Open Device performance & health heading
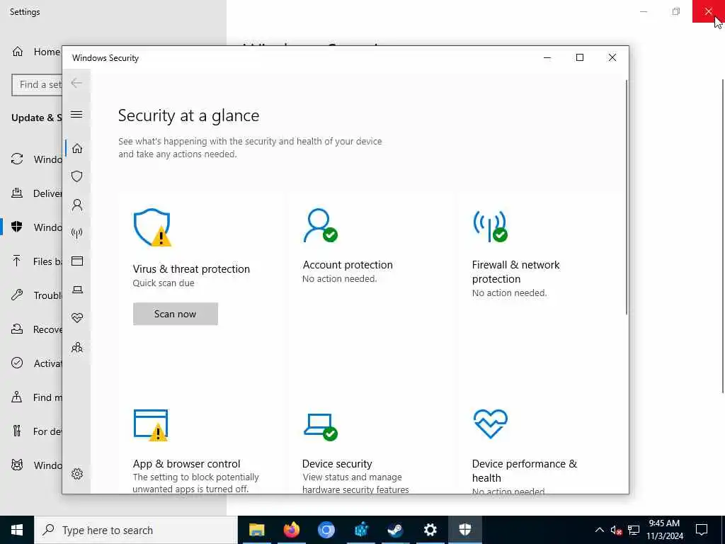725x544 pixels. pos(525,470)
